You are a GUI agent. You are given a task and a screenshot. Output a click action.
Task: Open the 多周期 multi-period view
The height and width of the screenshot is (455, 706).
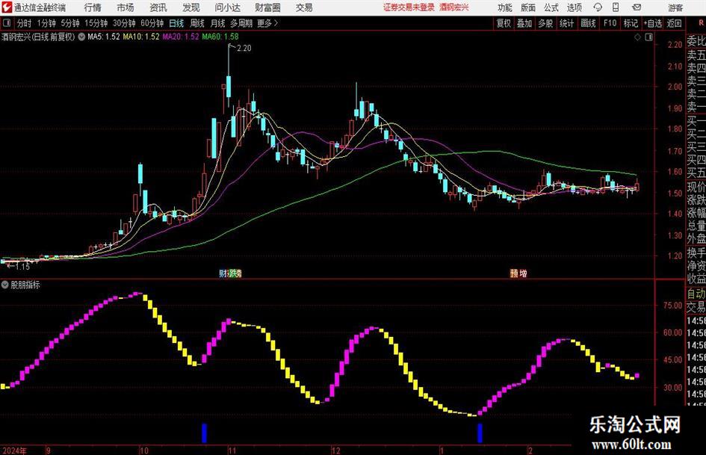tap(241, 23)
